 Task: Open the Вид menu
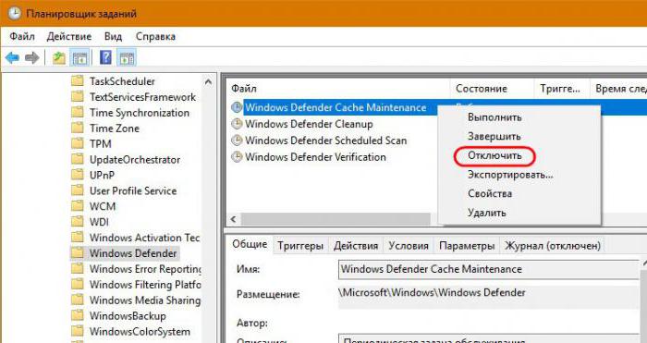click(113, 36)
